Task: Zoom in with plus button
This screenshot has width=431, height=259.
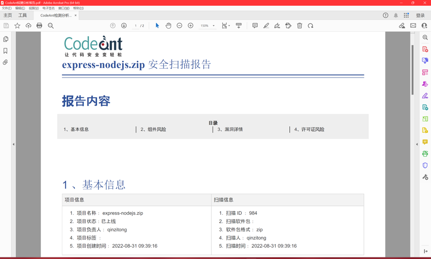Action: point(191,25)
